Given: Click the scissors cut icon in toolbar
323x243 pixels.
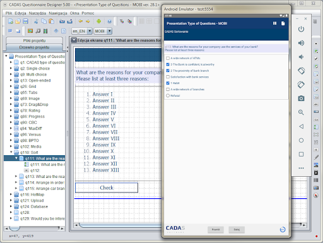Looking at the screenshot, I should pyautogui.click(x=36, y=21).
